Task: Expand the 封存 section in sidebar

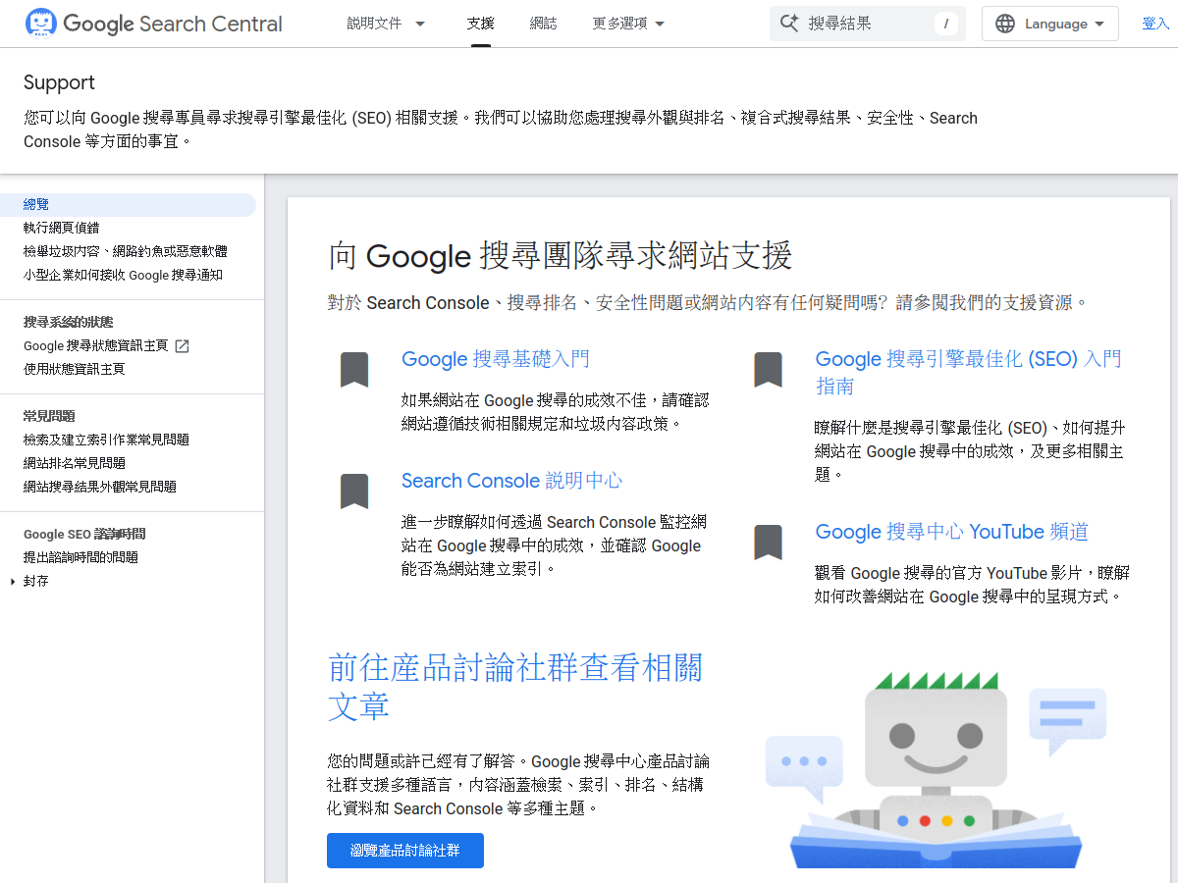Action: pyautogui.click(x=13, y=581)
